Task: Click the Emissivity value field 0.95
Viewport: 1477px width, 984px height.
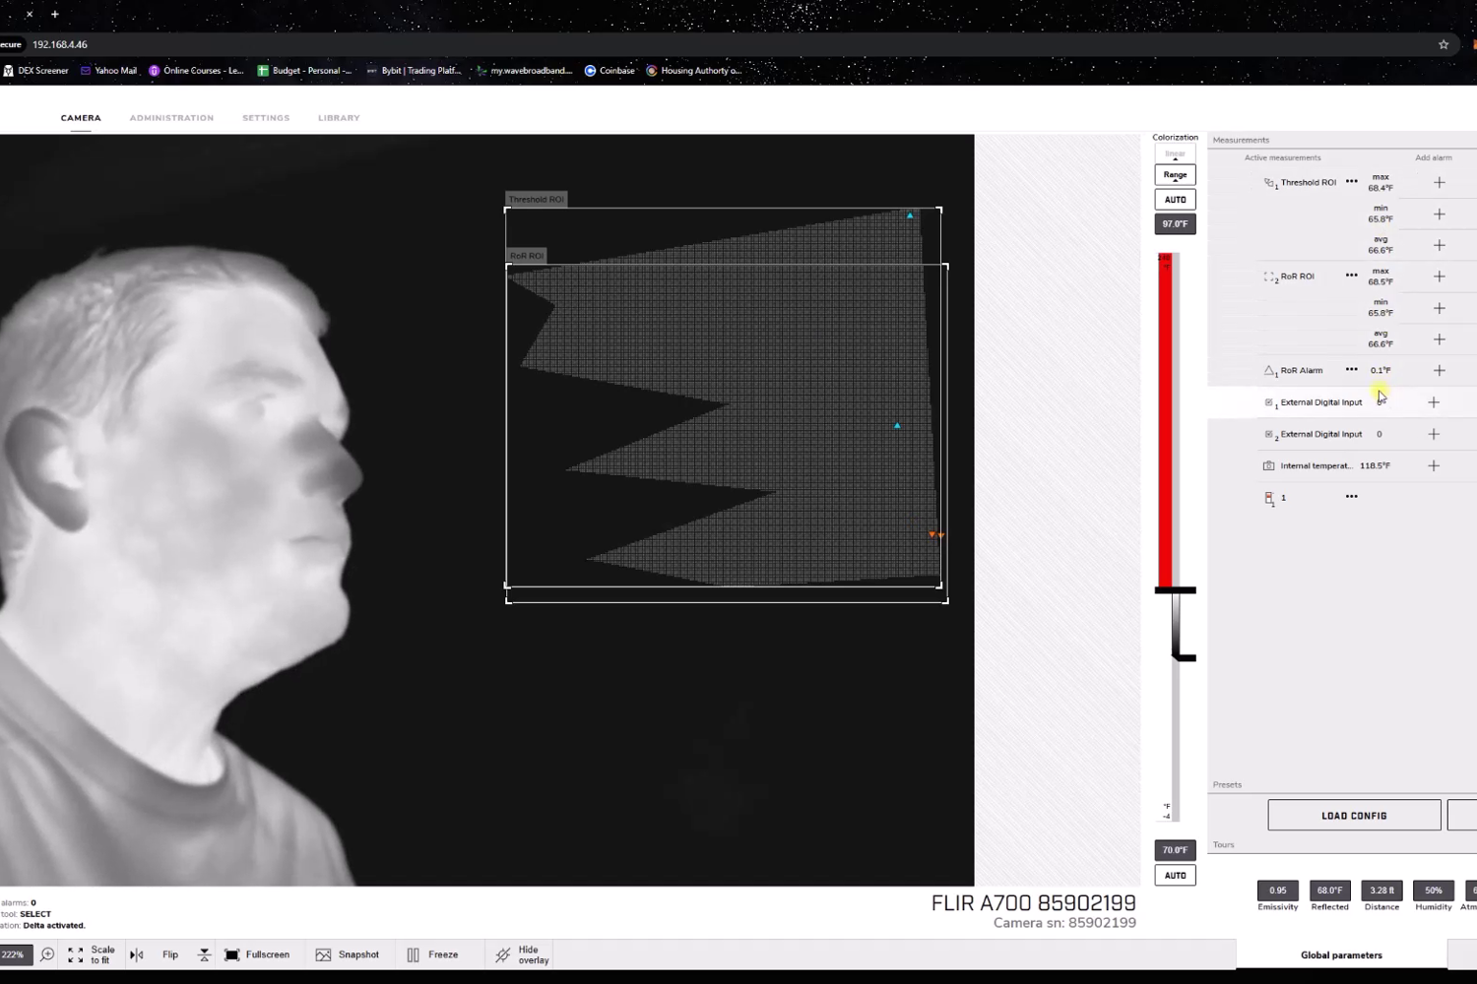Action: [x=1277, y=891]
